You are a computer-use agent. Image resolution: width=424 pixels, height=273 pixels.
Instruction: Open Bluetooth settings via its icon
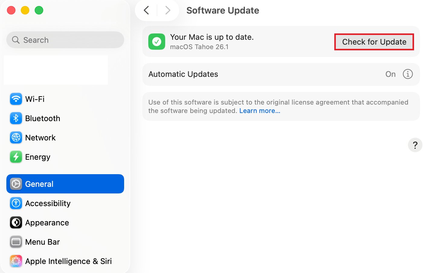16,118
